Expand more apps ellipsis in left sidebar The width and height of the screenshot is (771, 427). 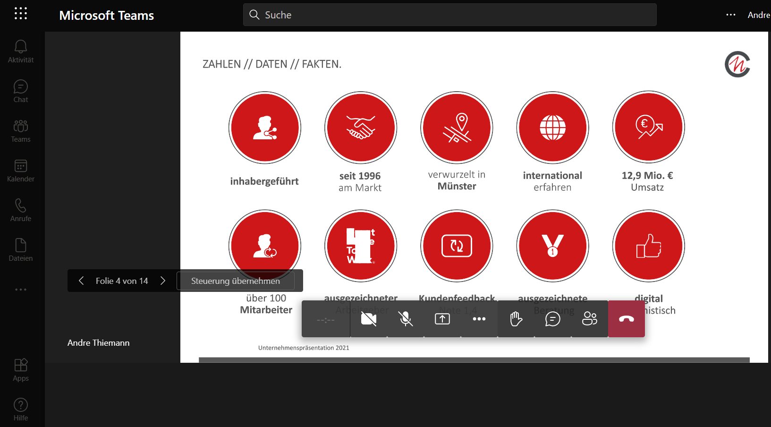tap(21, 290)
